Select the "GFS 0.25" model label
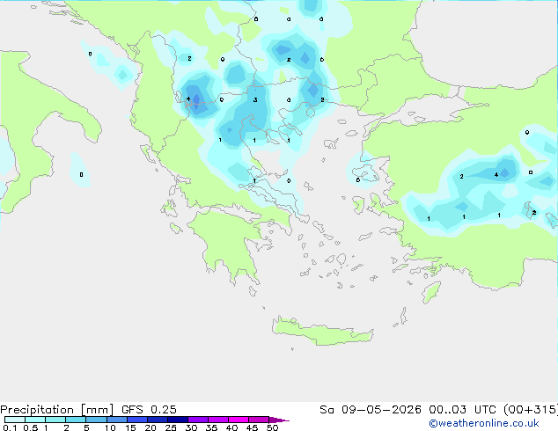This screenshot has height=431, width=558. [x=149, y=410]
